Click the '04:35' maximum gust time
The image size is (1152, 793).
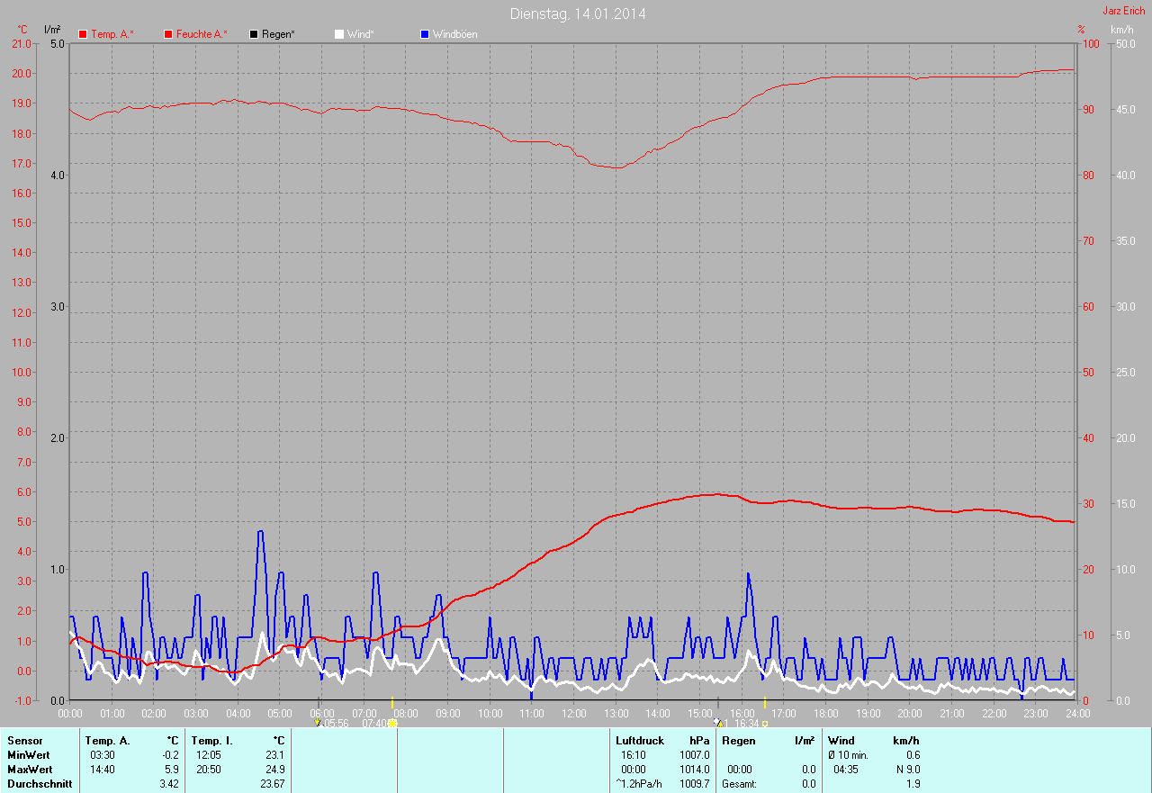tap(846, 769)
